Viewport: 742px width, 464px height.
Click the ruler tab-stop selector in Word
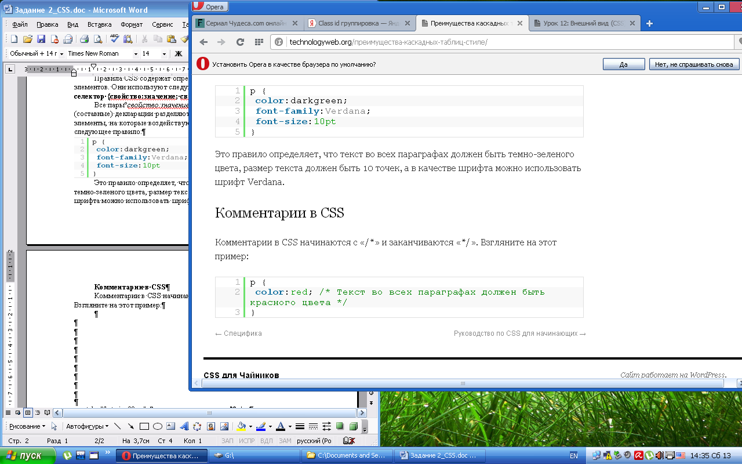pyautogui.click(x=10, y=70)
